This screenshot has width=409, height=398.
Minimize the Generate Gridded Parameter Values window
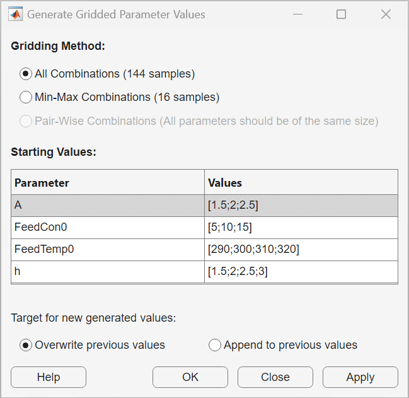click(296, 14)
